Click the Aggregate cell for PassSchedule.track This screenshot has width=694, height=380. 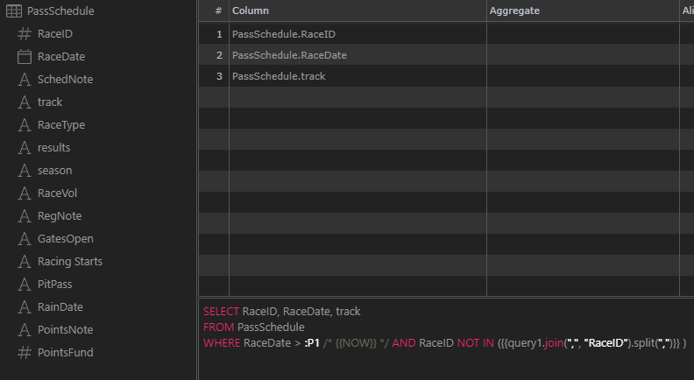tap(583, 76)
